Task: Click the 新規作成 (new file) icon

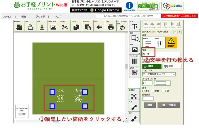Action: (x=19, y=27)
